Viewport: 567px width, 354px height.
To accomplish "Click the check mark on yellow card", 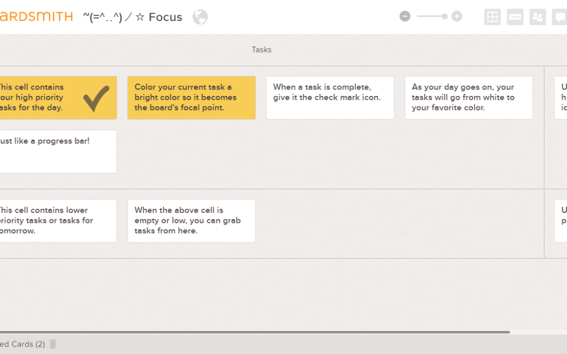I will click(x=96, y=98).
